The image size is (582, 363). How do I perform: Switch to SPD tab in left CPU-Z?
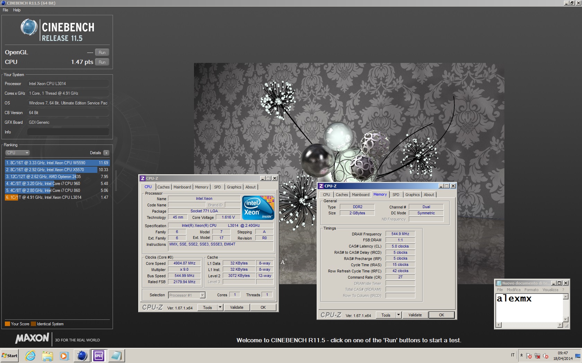coord(218,187)
